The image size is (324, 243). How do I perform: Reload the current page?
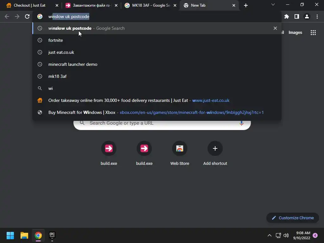coord(27,16)
